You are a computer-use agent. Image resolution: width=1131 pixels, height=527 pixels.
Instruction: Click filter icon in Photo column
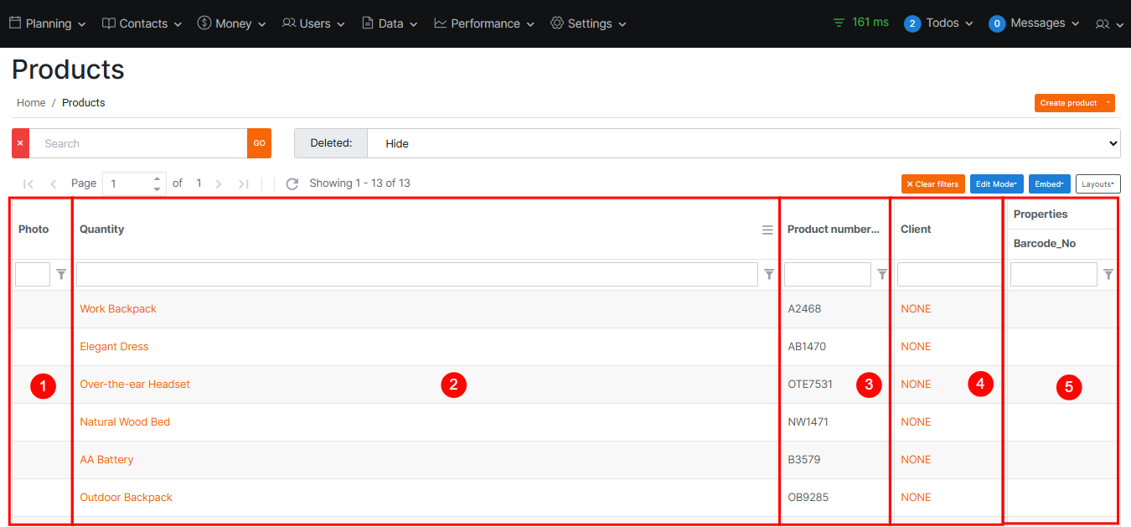61,274
